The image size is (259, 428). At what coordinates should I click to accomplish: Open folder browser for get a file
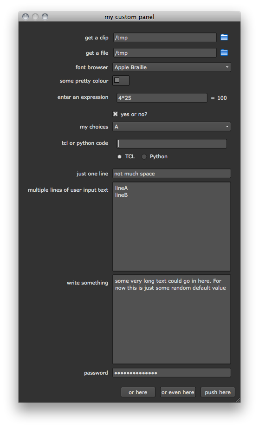[x=224, y=52]
